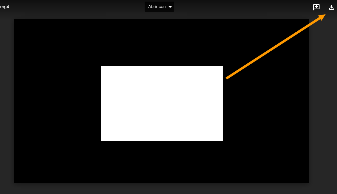Click the top-left corner of the video preview

click(16, 21)
